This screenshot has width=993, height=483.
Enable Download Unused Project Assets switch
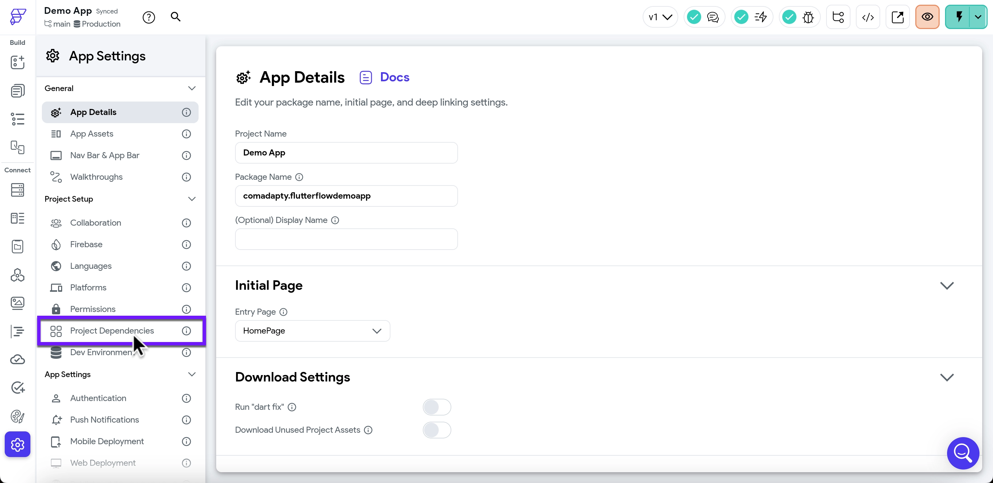[436, 430]
